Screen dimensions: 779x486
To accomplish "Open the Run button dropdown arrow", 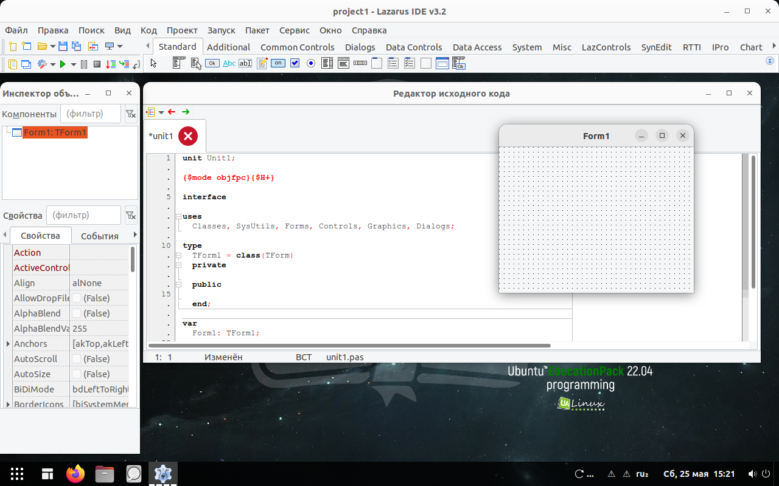I will pyautogui.click(x=74, y=64).
